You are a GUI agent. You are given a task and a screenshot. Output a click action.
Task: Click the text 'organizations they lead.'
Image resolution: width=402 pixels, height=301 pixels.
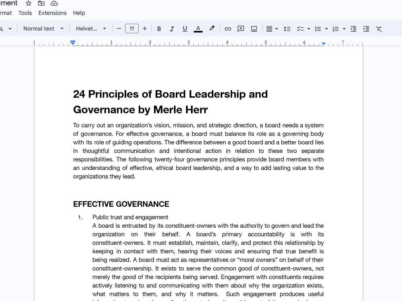104,176
